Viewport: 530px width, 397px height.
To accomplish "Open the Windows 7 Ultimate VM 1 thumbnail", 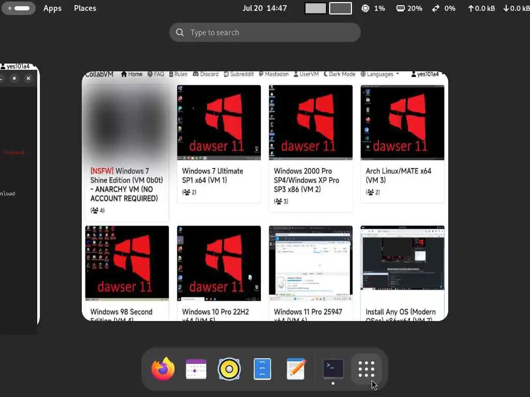I will click(x=219, y=123).
